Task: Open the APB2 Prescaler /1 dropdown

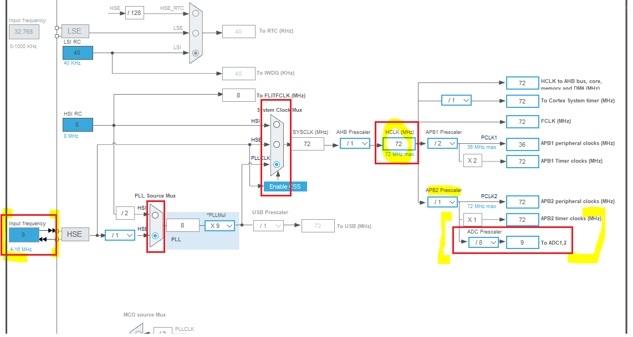Action: (x=442, y=201)
